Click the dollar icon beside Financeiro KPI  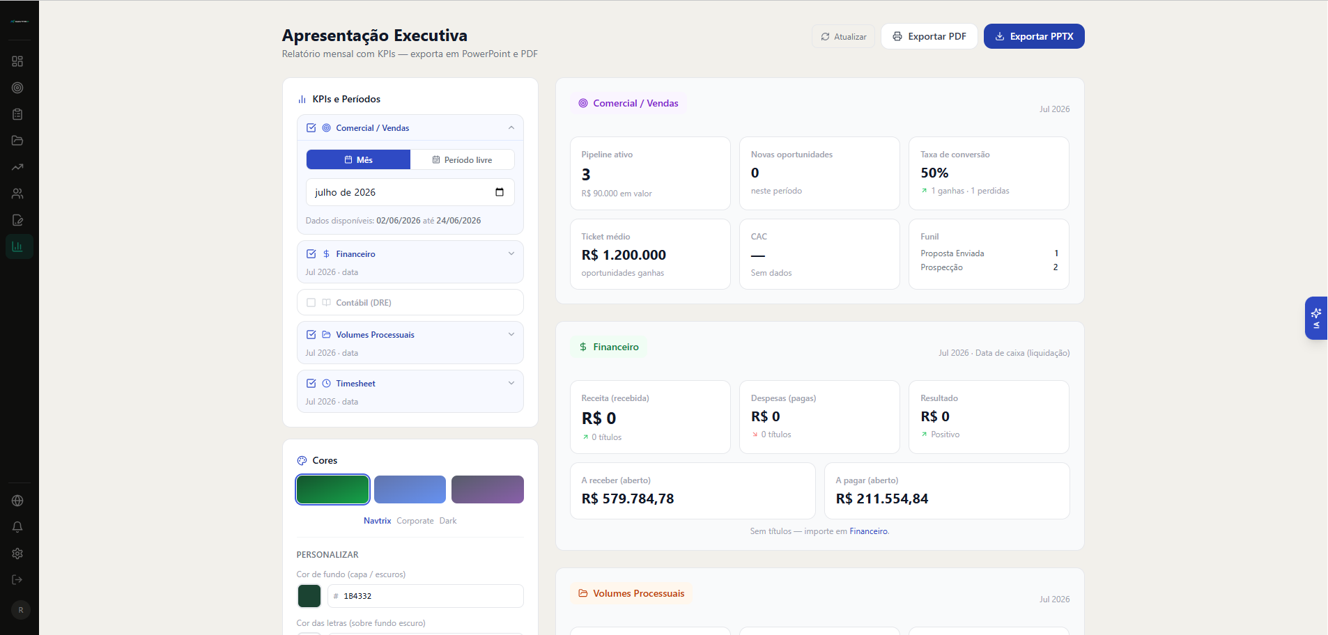[x=326, y=254]
